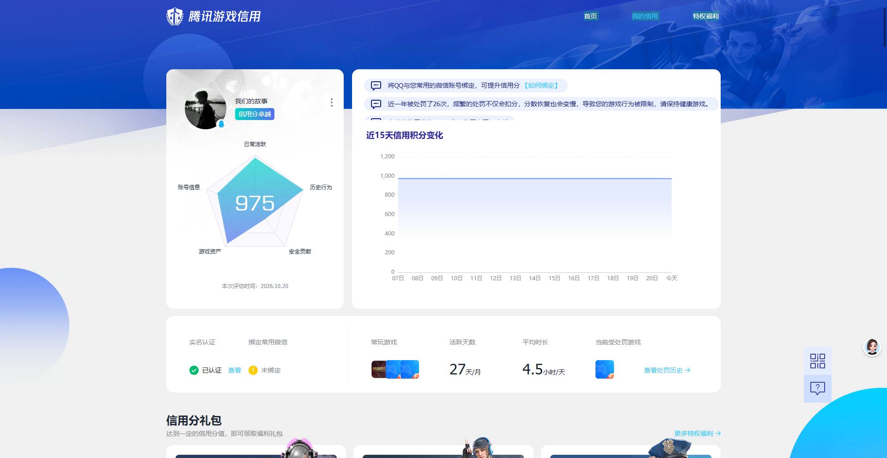Click the 近15天信用积分变化 heading

pyautogui.click(x=405, y=135)
